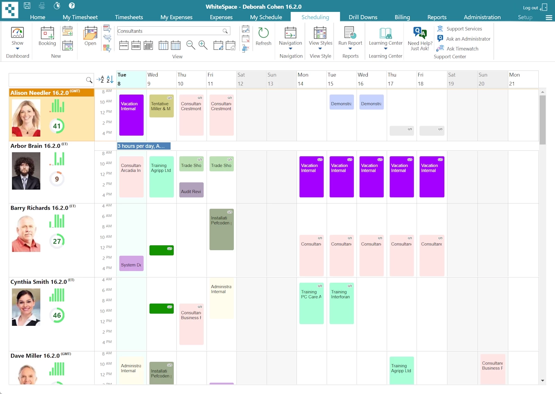Expand the Show Dashboard dropdown arrow
This screenshot has width=555, height=394.
(x=17, y=49)
